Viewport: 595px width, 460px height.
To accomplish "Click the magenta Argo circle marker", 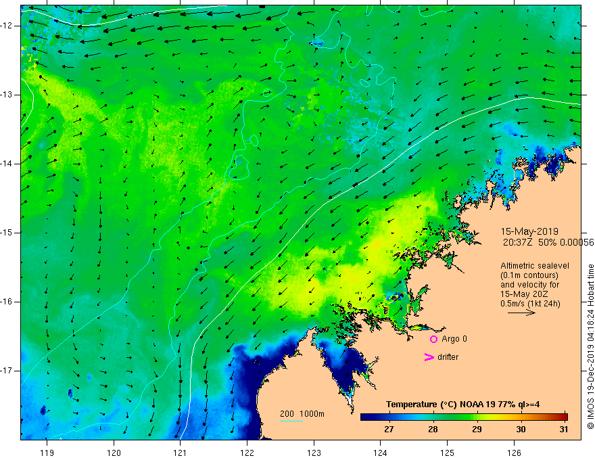I will tap(433, 339).
